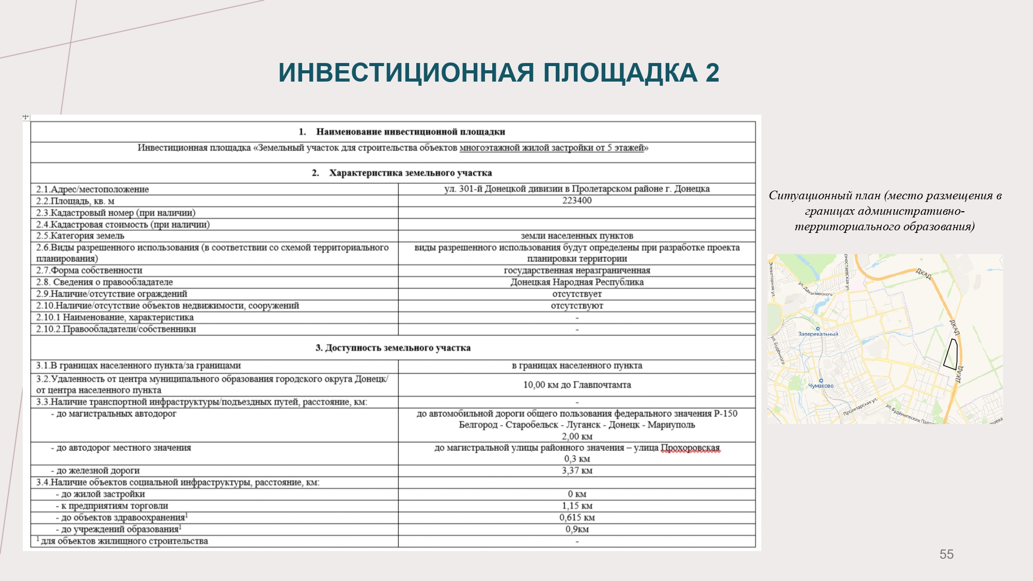Select value '10,00 км до Главпочтамта'
Image resolution: width=1033 pixels, height=581 pixels.
tap(577, 385)
